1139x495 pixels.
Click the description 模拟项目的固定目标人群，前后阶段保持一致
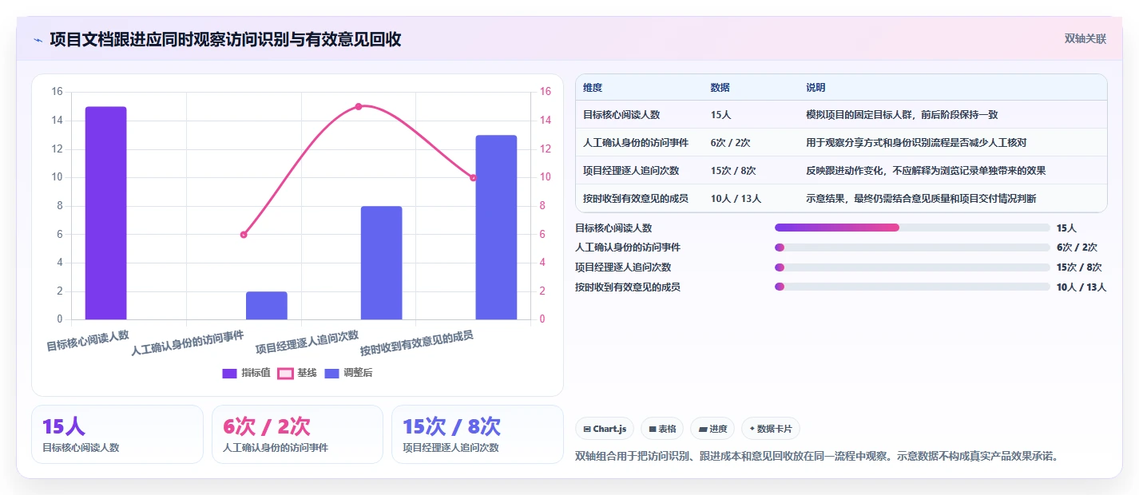[x=902, y=114]
